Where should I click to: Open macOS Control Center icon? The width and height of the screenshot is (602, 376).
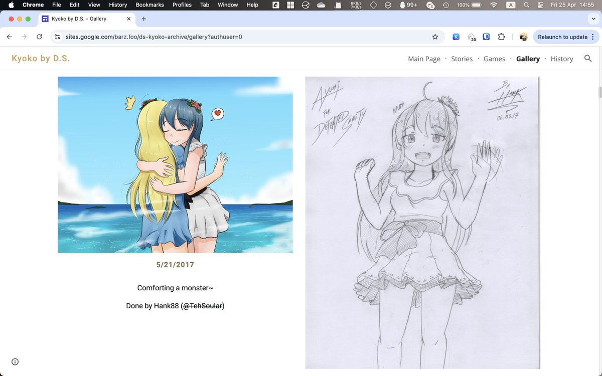point(540,5)
